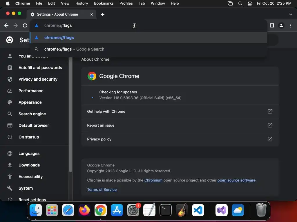Click the Autofill clipboard icon
This screenshot has width=297, height=222.
(x=10, y=68)
